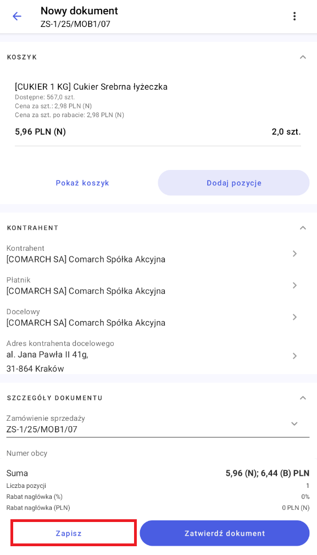Image resolution: width=317 pixels, height=555 pixels.
Task: Select the Cukier Srebrna łyżeczka cart item
Action: tap(158, 110)
